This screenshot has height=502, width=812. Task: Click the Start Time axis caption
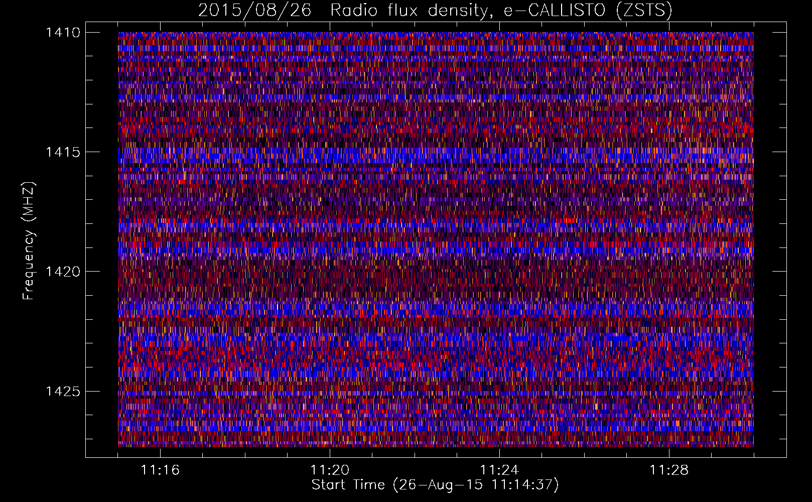pyautogui.click(x=435, y=485)
